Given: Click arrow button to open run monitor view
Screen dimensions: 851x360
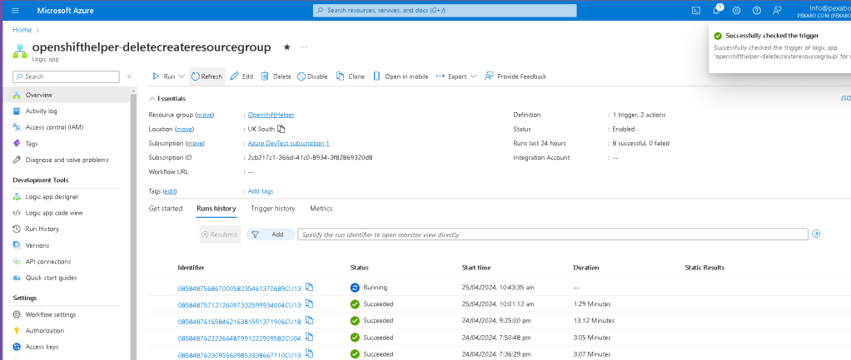Looking at the screenshot, I should pyautogui.click(x=816, y=234).
